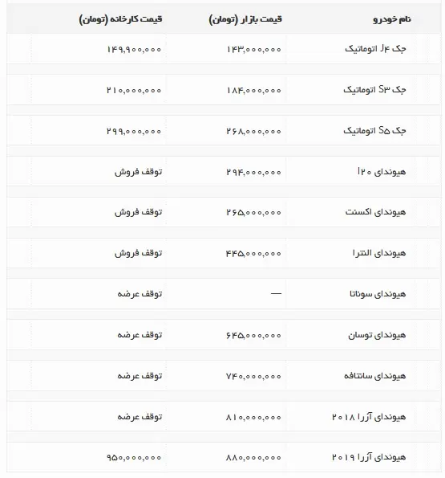Screen dimensions: 445x478
Task: Select the جک S5 اتوماتیک car name
Action: tap(374, 131)
